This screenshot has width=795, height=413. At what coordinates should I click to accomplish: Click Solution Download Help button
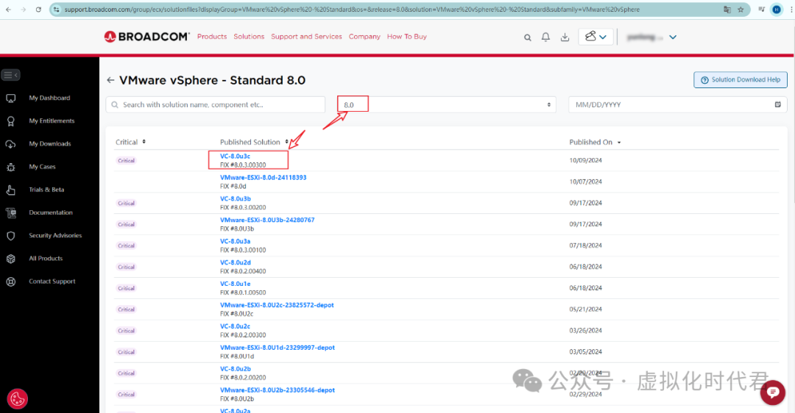(x=741, y=79)
